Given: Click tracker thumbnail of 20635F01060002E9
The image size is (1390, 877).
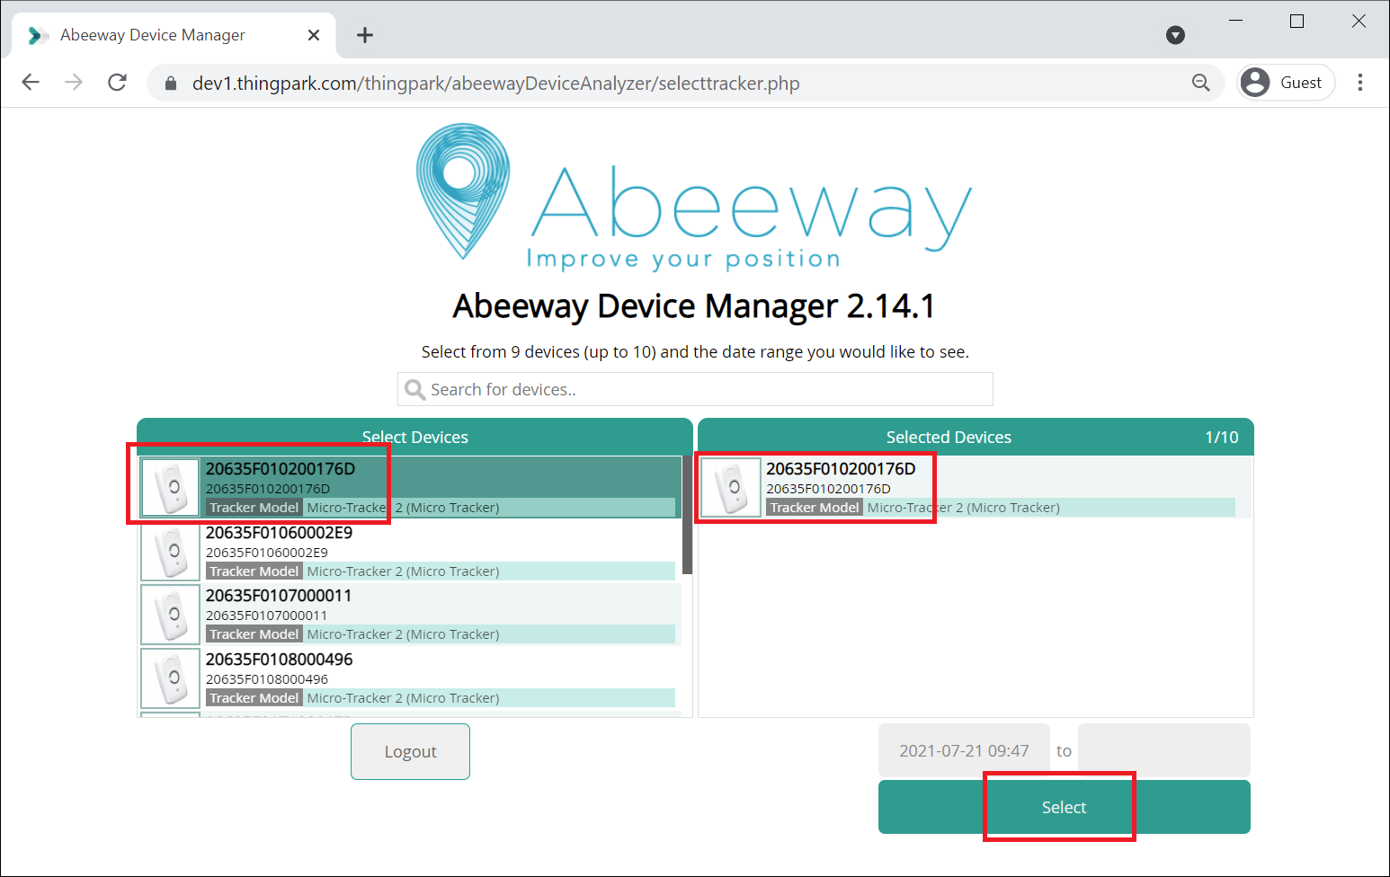Looking at the screenshot, I should click(170, 552).
